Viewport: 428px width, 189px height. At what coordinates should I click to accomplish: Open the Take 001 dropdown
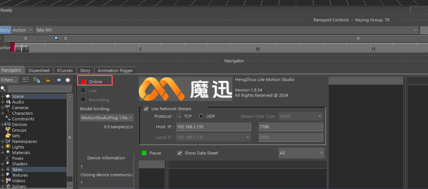coord(416,30)
